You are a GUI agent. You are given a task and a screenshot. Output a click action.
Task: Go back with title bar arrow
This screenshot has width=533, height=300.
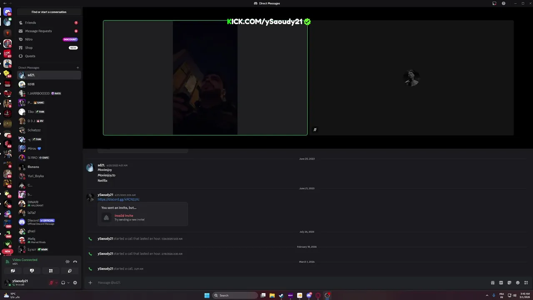pyautogui.click(x=4, y=3)
